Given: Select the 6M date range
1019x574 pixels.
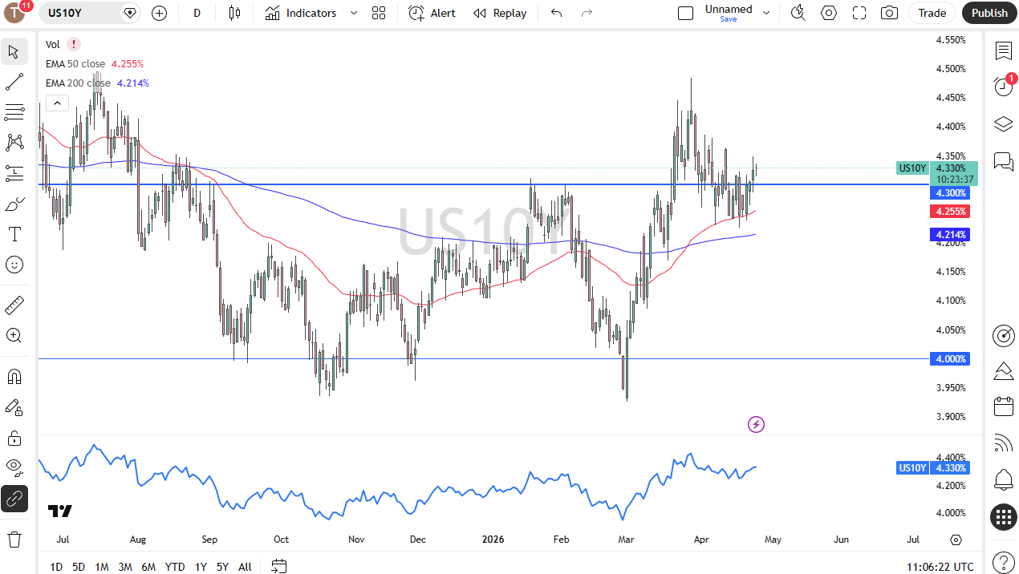Looking at the screenshot, I should 148,567.
